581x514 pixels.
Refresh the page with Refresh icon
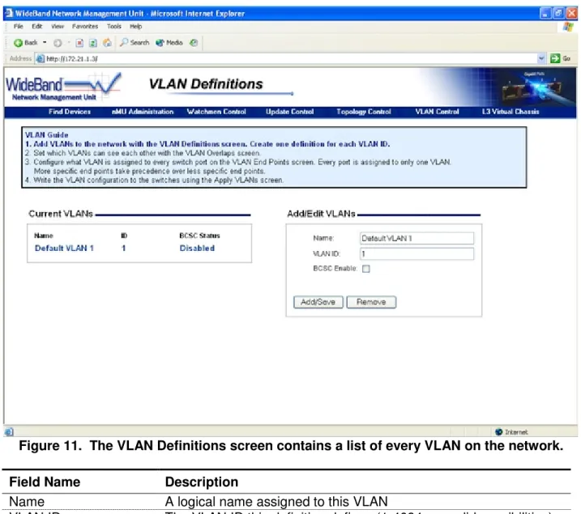tap(93, 43)
